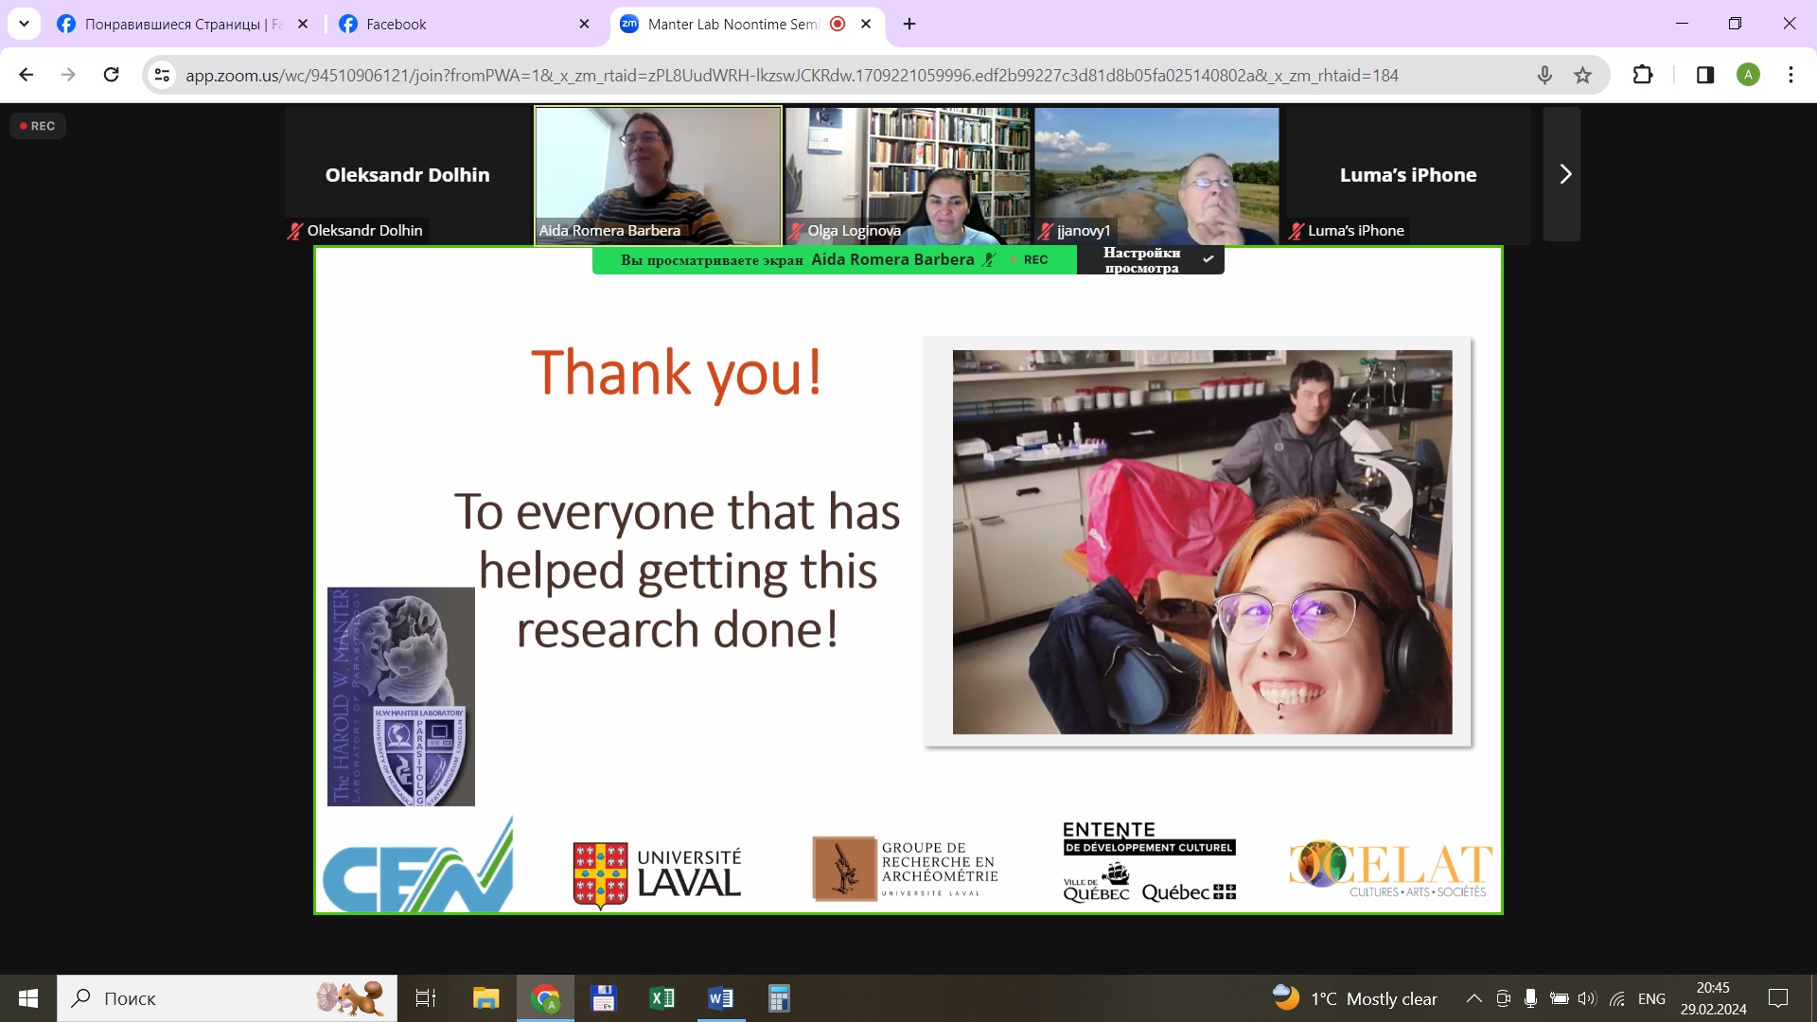Image resolution: width=1817 pixels, height=1022 pixels.
Task: Open the notification center icon
Action: click(x=1778, y=998)
